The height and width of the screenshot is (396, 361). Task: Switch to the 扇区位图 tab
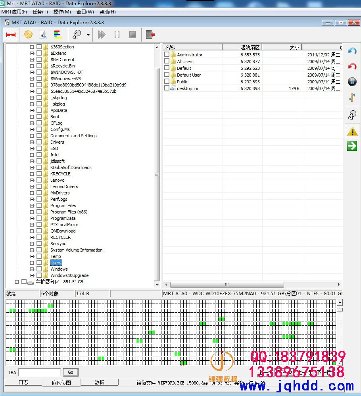click(61, 383)
